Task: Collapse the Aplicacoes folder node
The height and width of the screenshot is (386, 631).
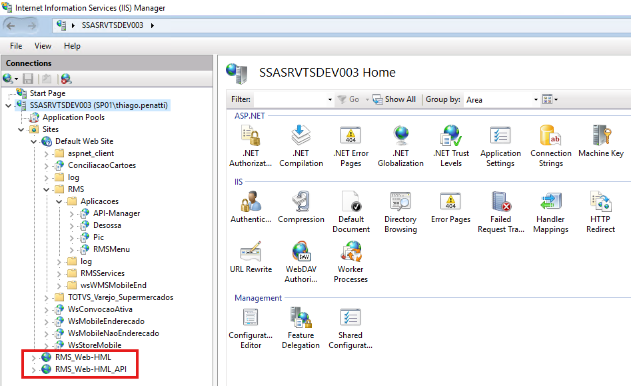Action: 59,201
